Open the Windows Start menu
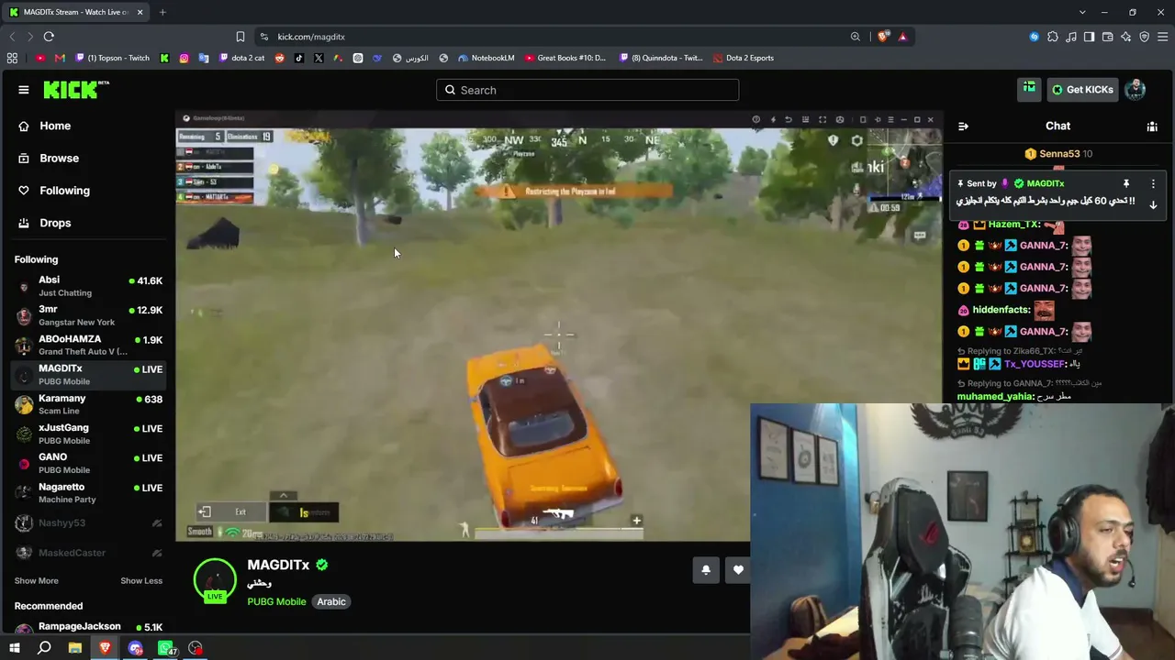Viewport: 1175px width, 660px height. (x=15, y=648)
